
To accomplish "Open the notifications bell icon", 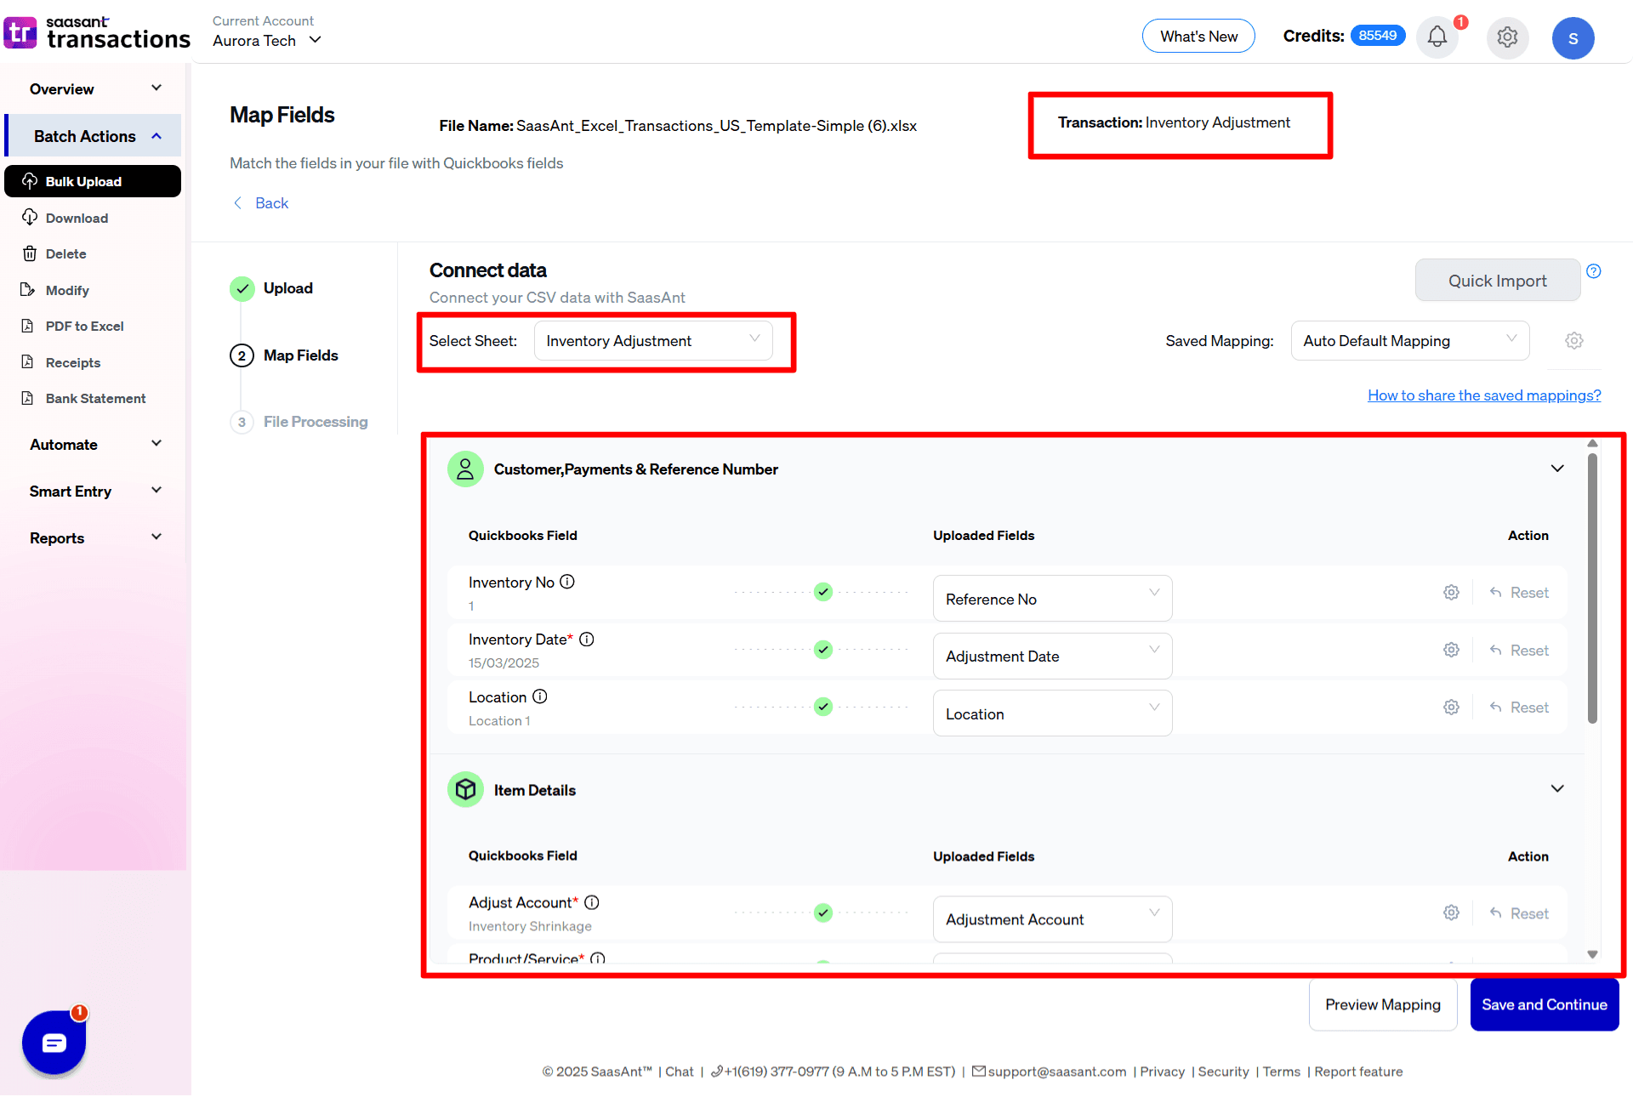I will (1437, 37).
